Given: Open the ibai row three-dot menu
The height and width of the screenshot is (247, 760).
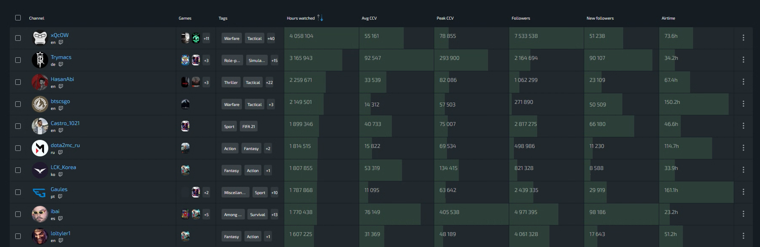Looking at the screenshot, I should 743,214.
